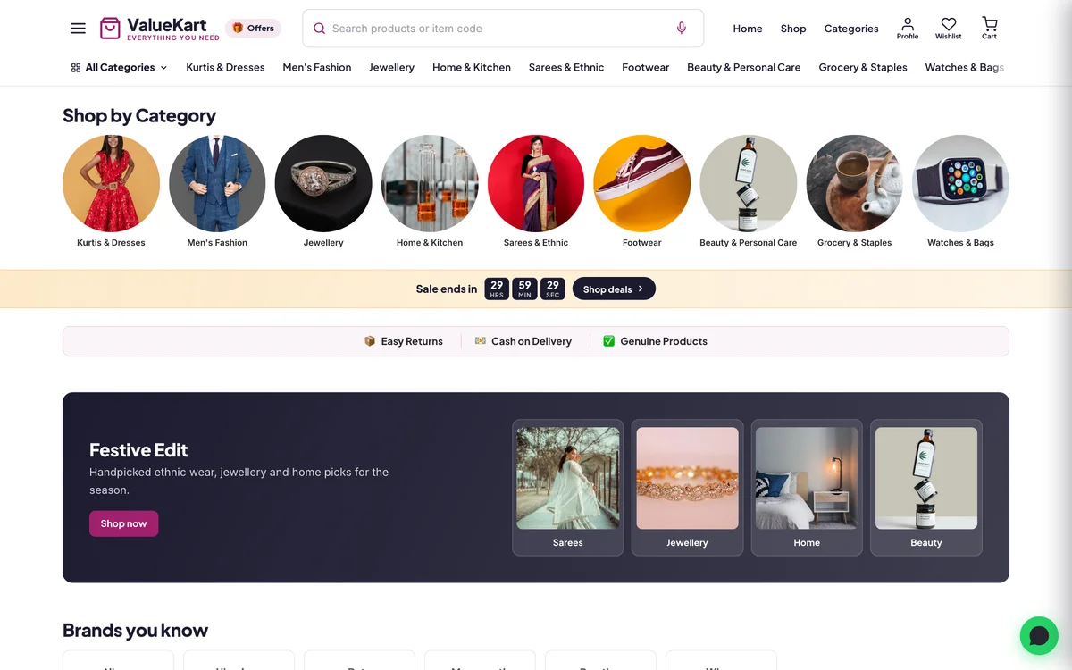Viewport: 1072px width, 670px height.
Task: Open Grocery & Staples circular category image
Action: [855, 183]
